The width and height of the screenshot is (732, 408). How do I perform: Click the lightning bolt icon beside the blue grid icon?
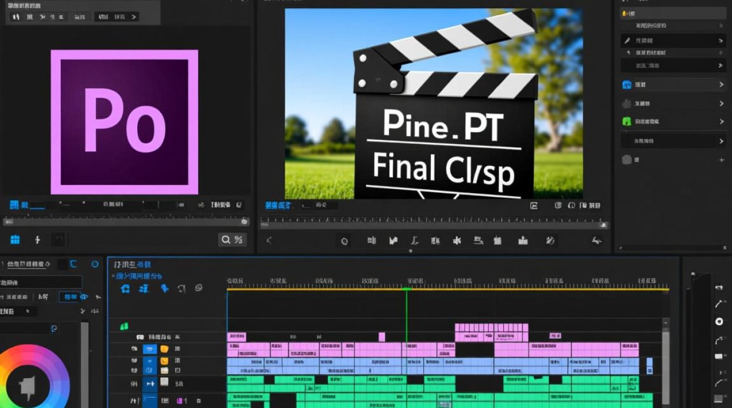[x=38, y=239]
